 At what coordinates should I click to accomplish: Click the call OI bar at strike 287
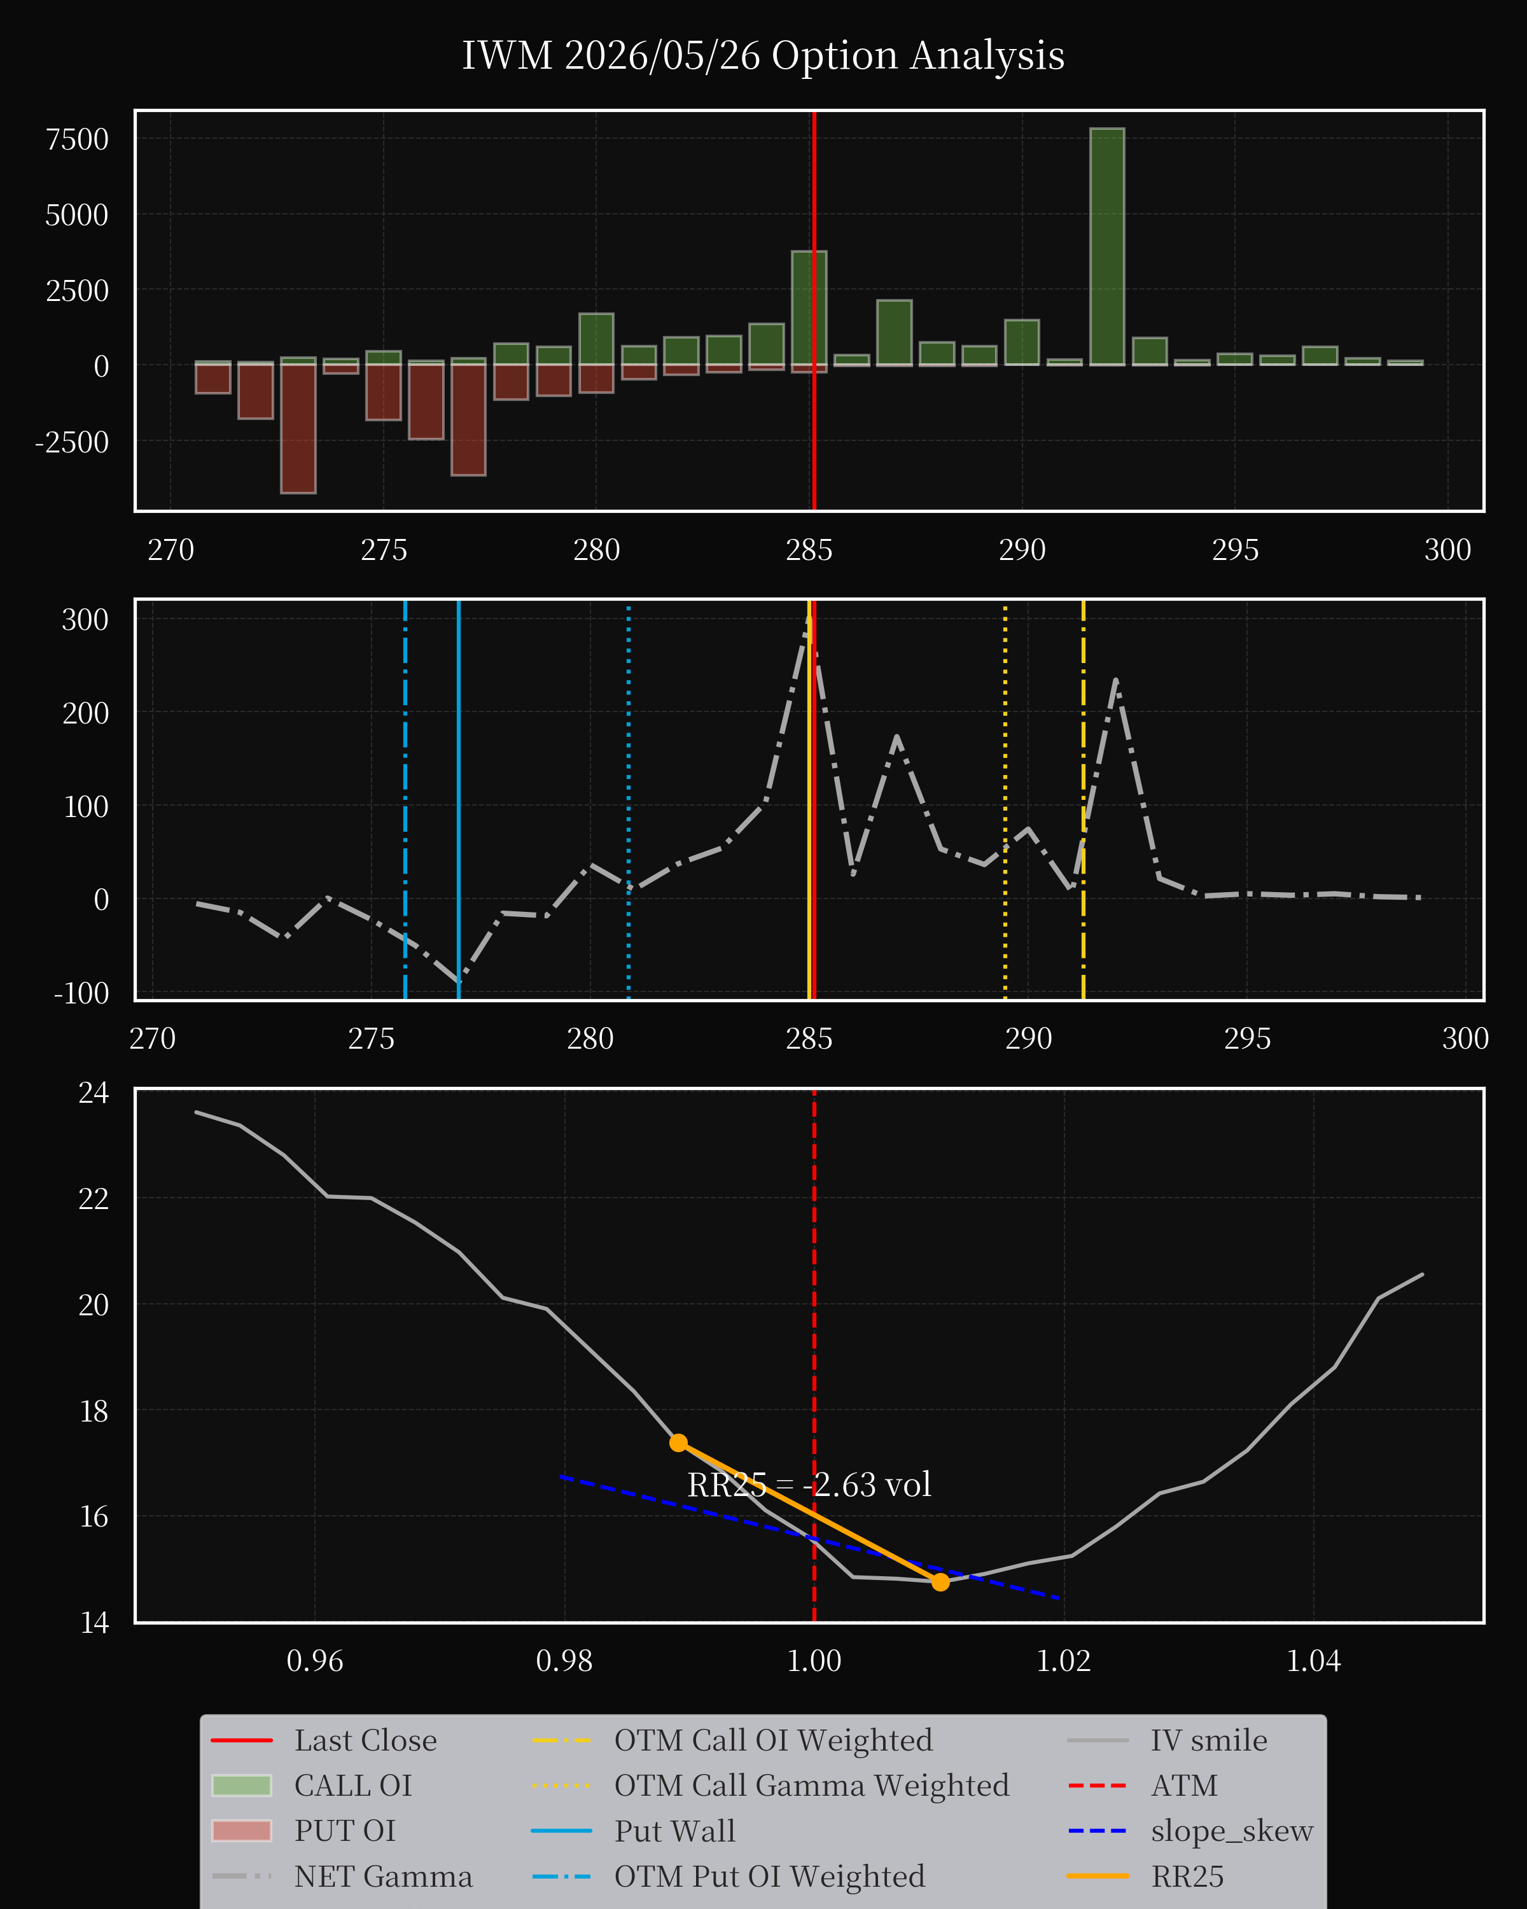[x=894, y=333]
